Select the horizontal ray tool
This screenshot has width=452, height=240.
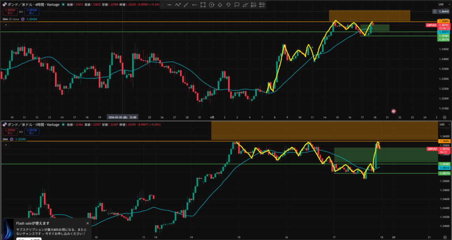pyautogui.click(x=194, y=5)
